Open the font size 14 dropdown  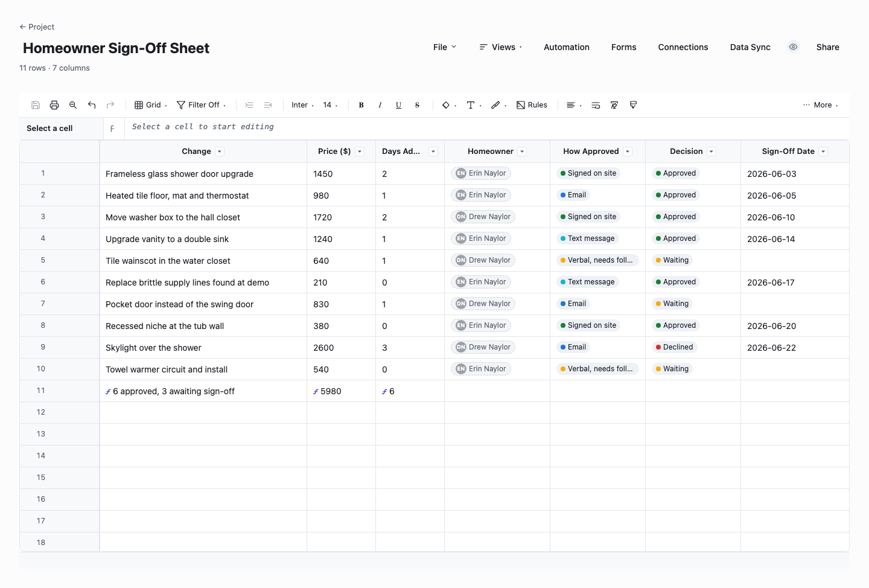[x=330, y=105]
